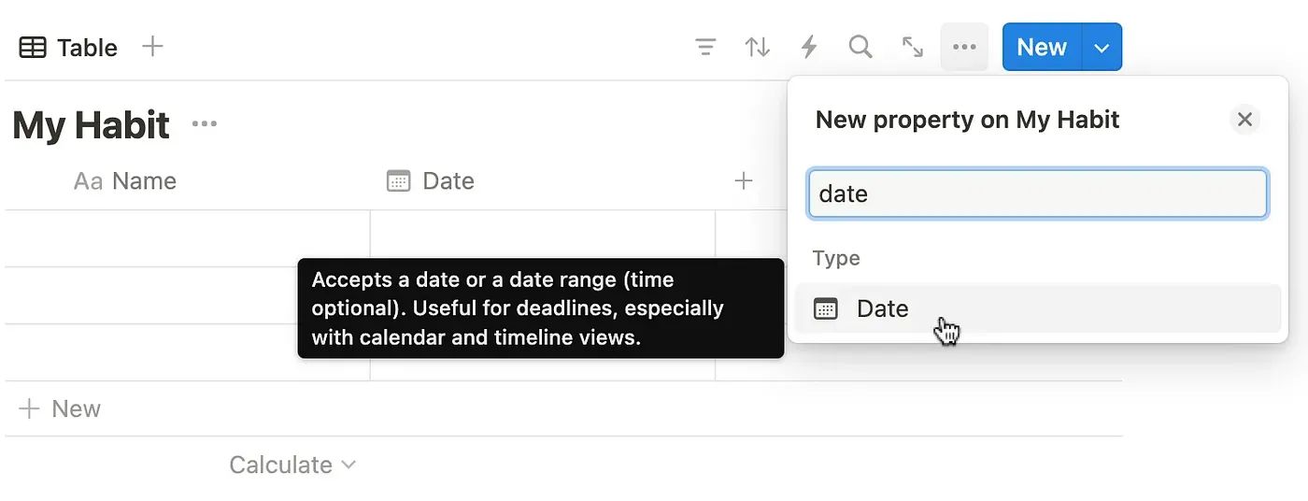Open the sort arrows icon
This screenshot has height=501, width=1308.
pos(758,47)
